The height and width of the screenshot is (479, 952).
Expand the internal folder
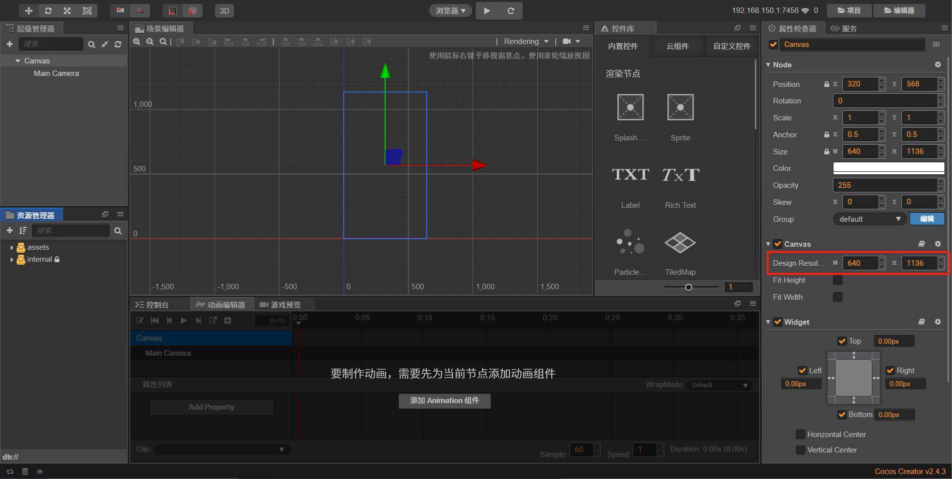tap(12, 259)
